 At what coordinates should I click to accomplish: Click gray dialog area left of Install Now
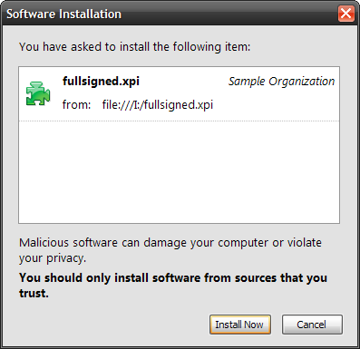tap(112, 325)
